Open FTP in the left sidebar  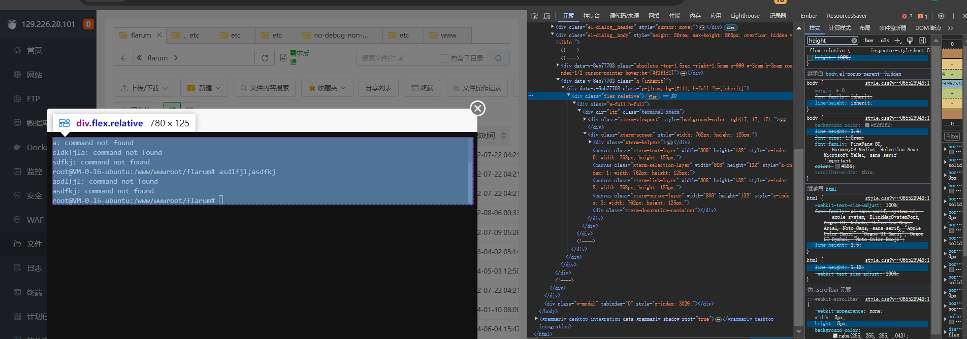click(33, 99)
